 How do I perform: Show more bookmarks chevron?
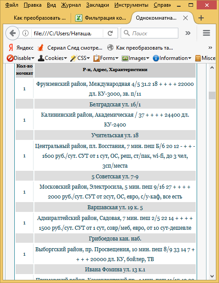[210, 48]
